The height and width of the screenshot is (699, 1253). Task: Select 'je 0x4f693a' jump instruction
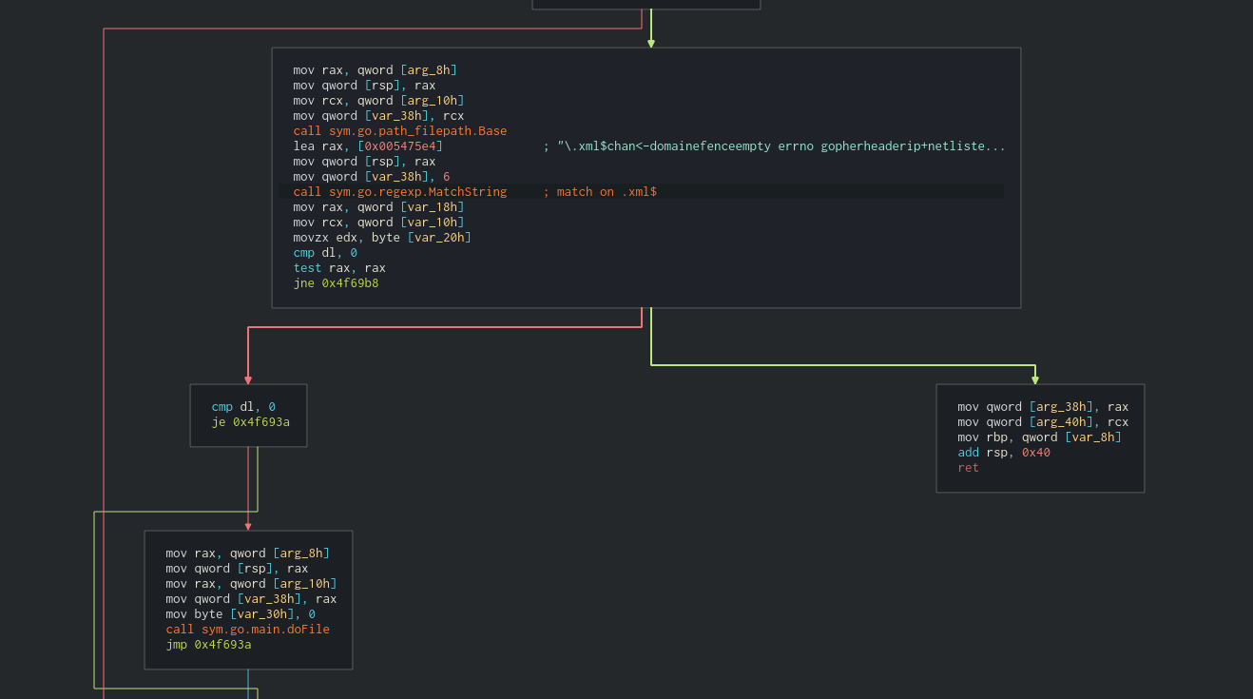pyautogui.click(x=251, y=422)
